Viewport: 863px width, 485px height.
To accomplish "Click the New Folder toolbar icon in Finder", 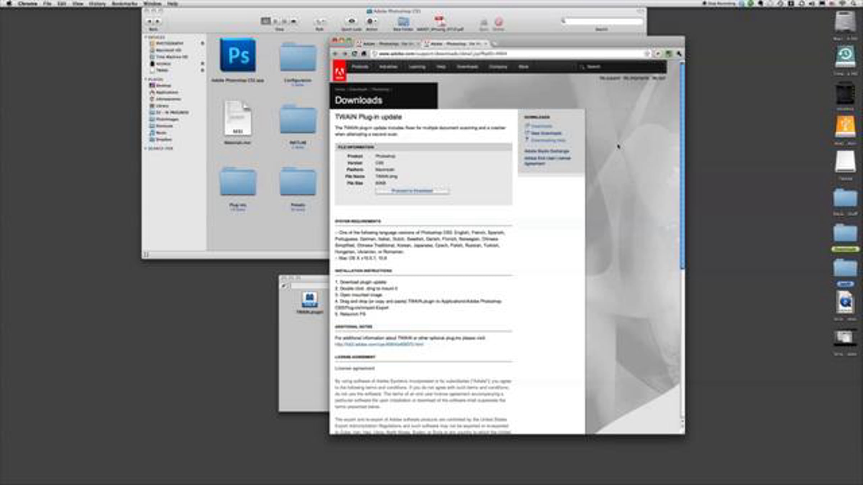I will point(403,22).
